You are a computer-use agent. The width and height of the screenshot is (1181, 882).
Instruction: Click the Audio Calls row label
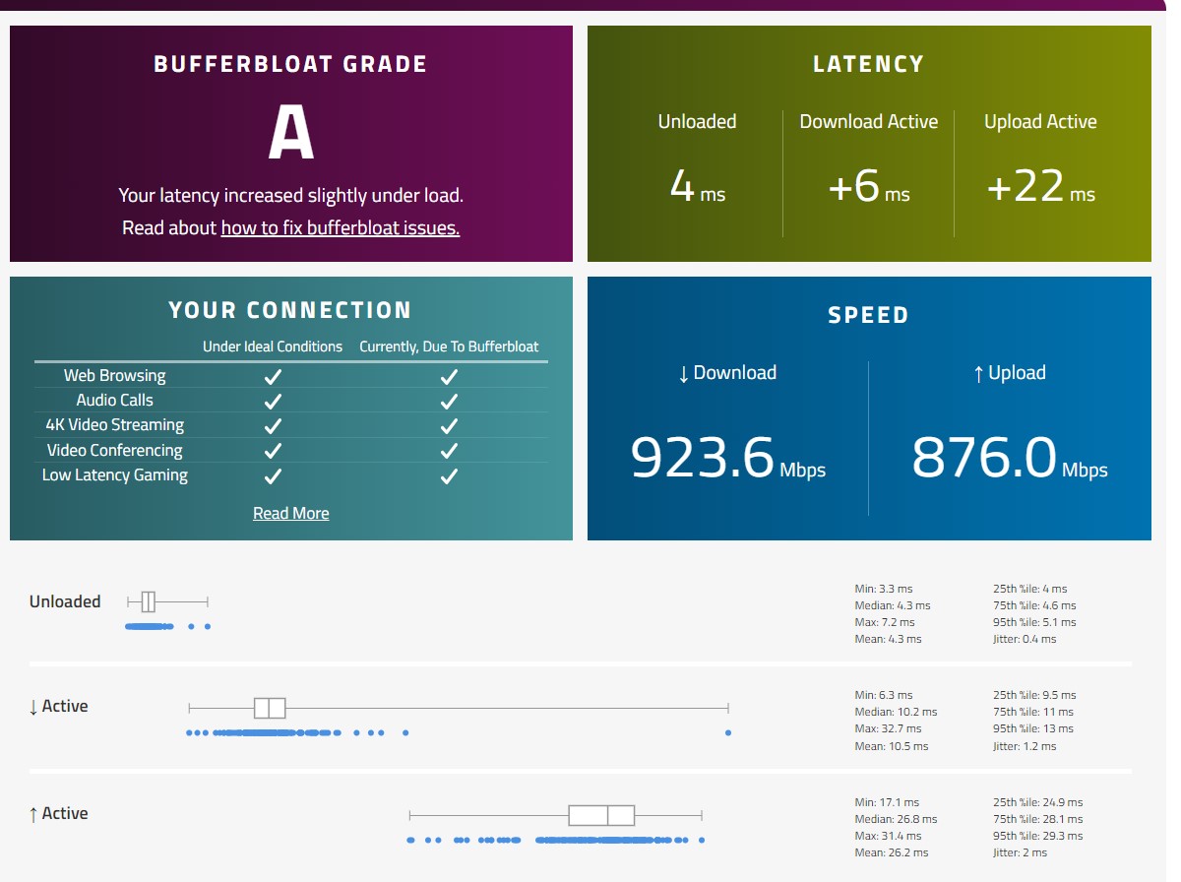coord(115,400)
